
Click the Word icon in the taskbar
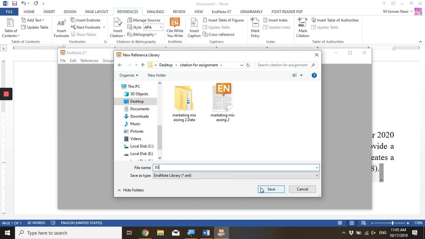tap(206, 233)
